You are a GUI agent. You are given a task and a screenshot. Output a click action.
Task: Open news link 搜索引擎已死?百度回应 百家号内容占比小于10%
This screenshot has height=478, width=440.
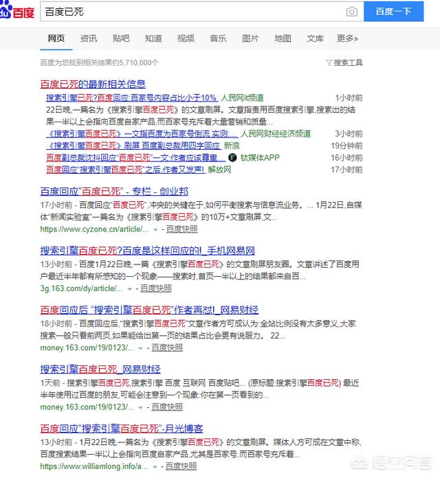pyautogui.click(x=132, y=98)
